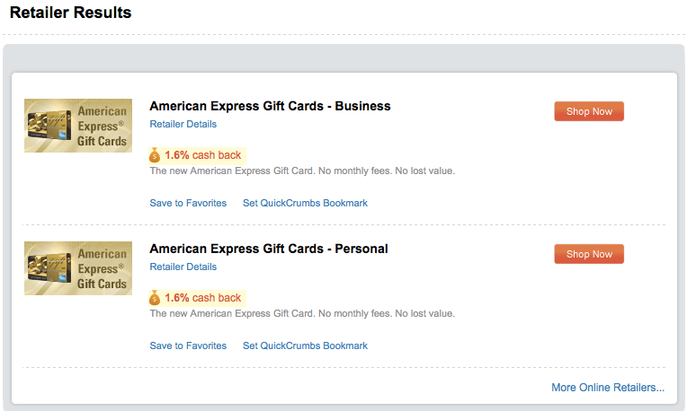Click the Personal gift card description text

302,313
